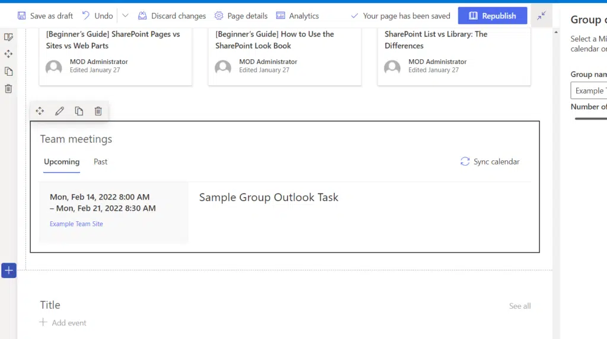This screenshot has height=339, width=607.
Task: Click the Events web part Title field
Action: point(50,305)
